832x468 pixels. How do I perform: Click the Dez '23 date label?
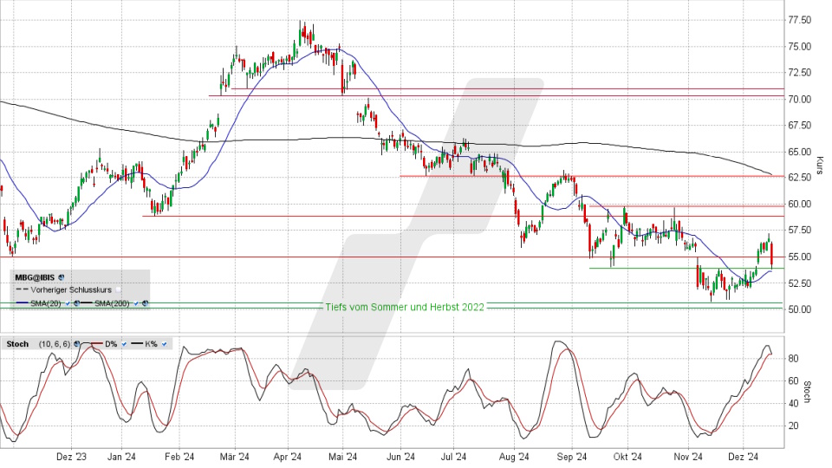pyautogui.click(x=72, y=457)
